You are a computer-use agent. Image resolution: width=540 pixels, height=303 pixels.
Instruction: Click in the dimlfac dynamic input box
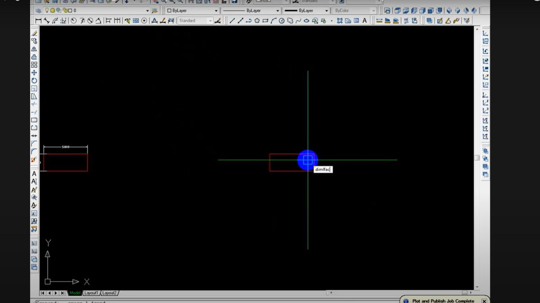pyautogui.click(x=323, y=169)
